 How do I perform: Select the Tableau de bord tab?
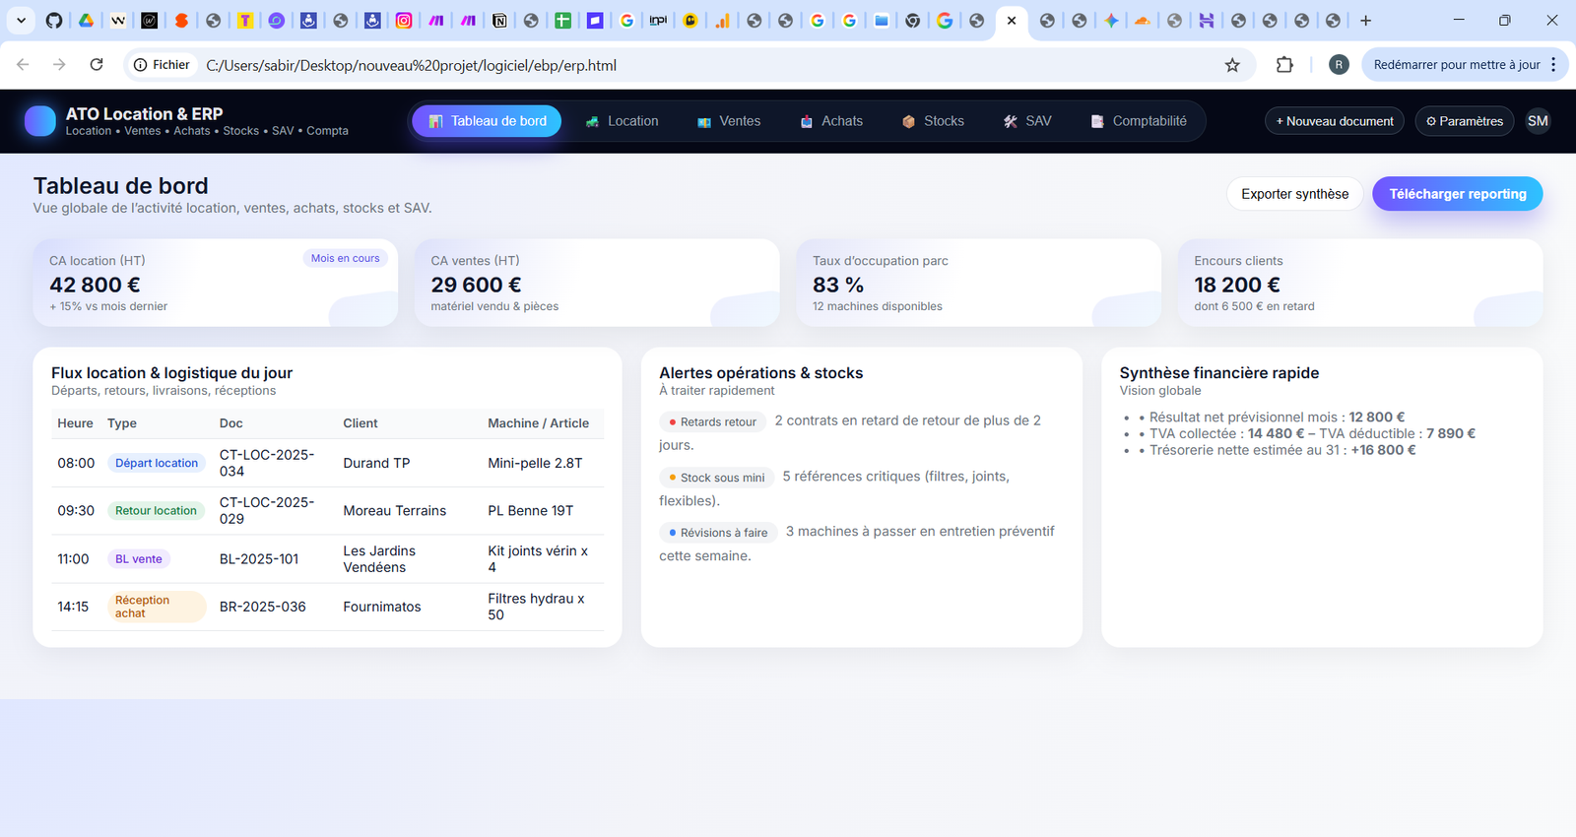(487, 121)
